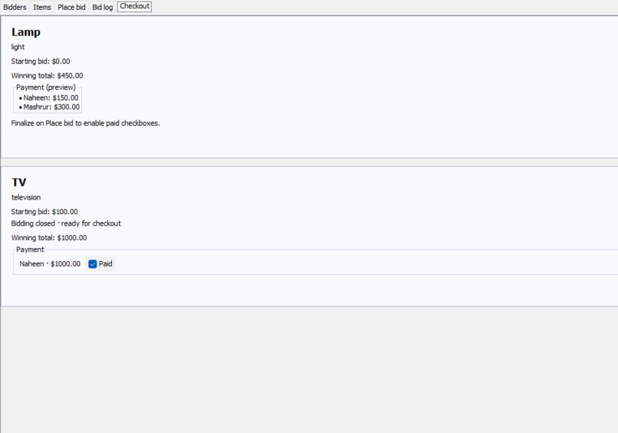This screenshot has height=433, width=618.
Task: Click the 'Finalize on Place bid' hint text
Action: [86, 123]
